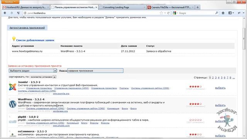Click выбрать for WordPress
The image size is (247, 139).
pos(220,105)
